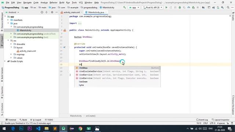Open the Build tool window
Viewport: 235px width, 132px height.
23,120
